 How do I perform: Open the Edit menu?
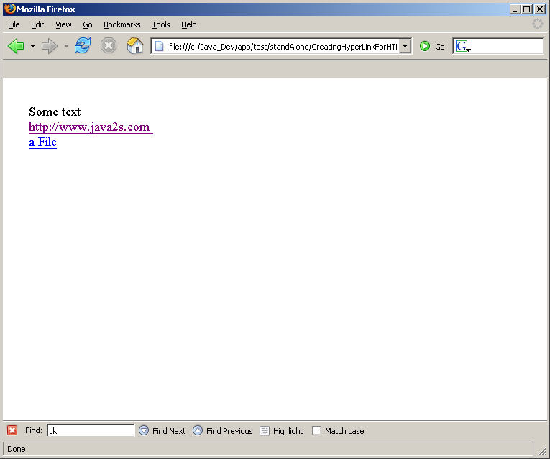[x=37, y=24]
